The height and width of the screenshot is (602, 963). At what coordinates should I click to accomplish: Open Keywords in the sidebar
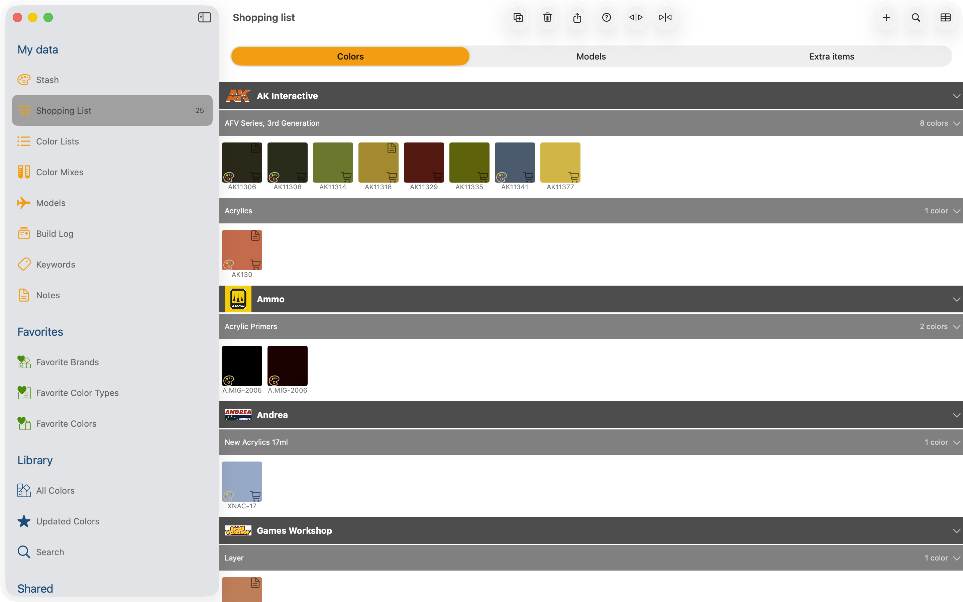point(112,264)
